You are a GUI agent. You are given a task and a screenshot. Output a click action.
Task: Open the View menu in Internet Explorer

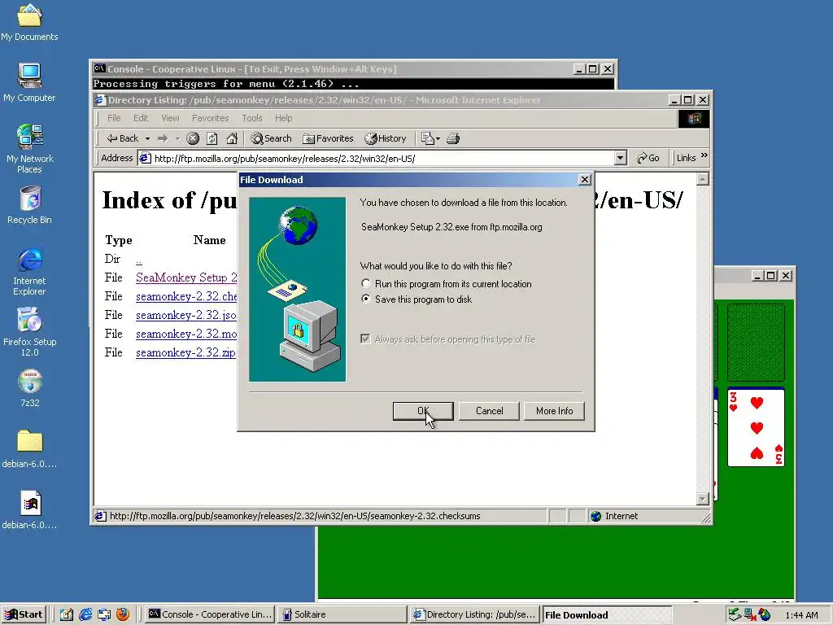(170, 118)
